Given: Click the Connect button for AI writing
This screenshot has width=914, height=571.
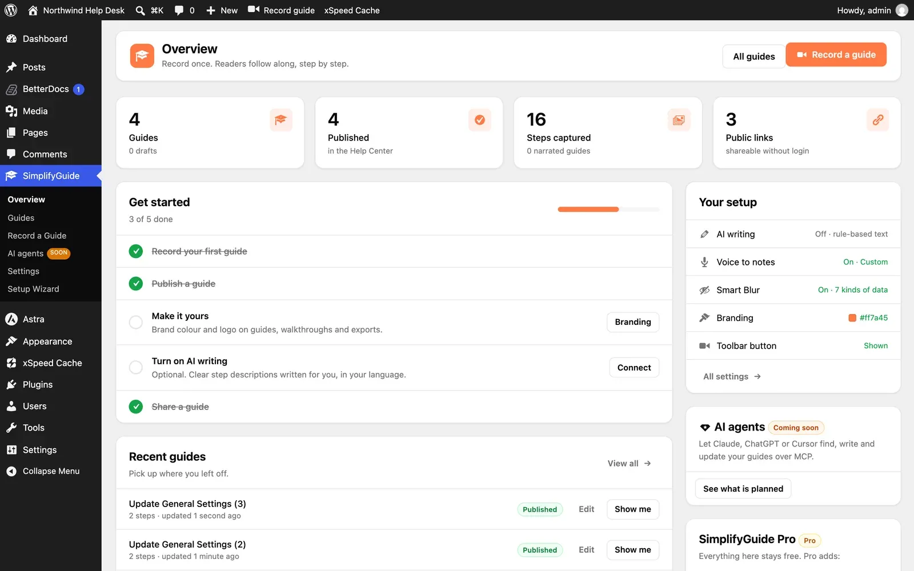Looking at the screenshot, I should pos(634,368).
